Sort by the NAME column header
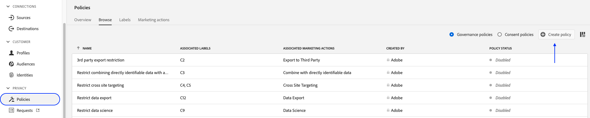This screenshot has width=590, height=118. [87, 48]
